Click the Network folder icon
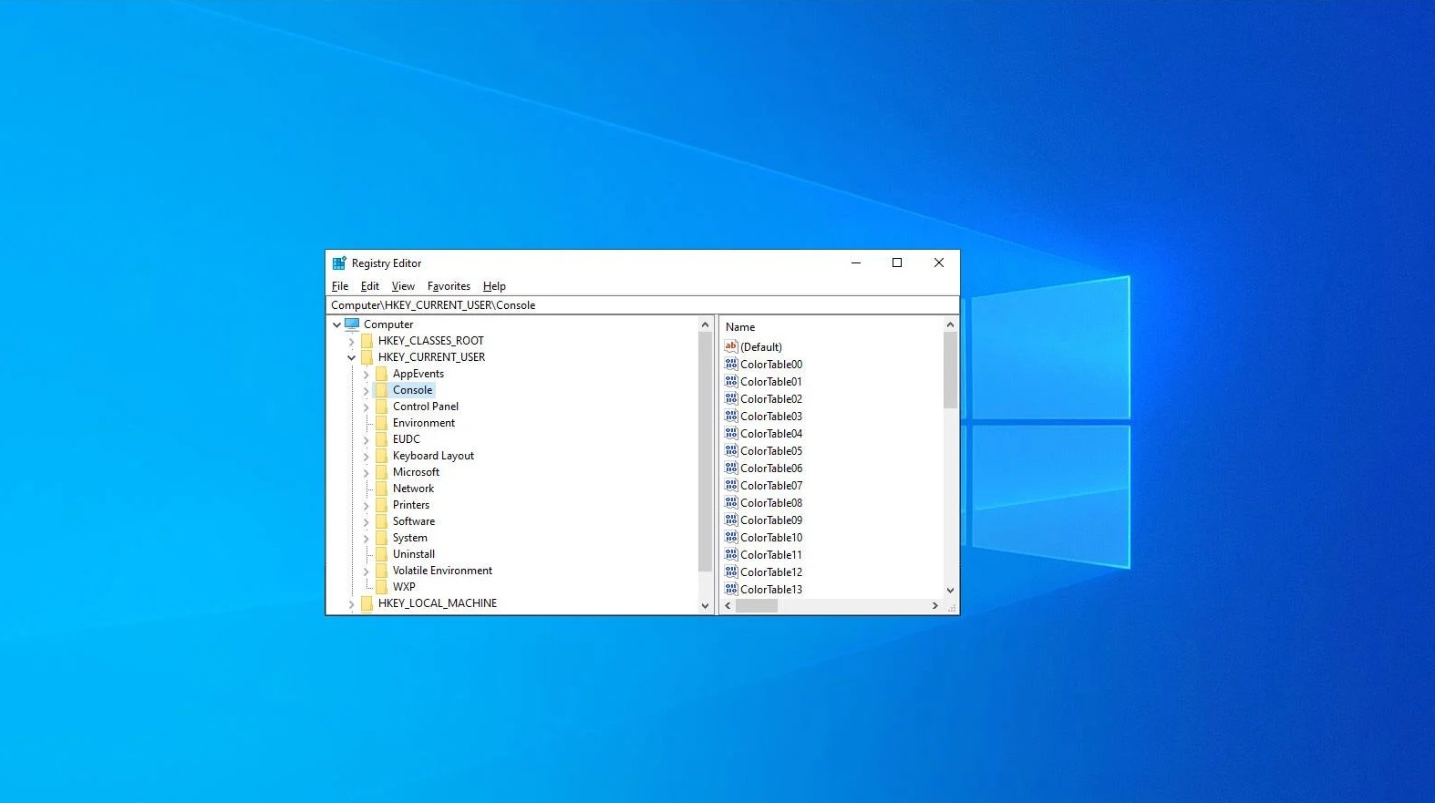Image resolution: width=1435 pixels, height=803 pixels. pos(381,489)
